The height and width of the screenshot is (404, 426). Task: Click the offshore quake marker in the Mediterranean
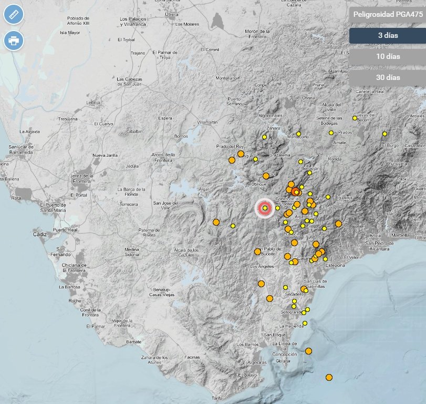[x=330, y=377]
